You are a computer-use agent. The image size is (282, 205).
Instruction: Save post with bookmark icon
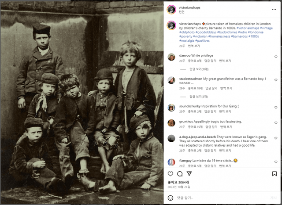tap(274, 174)
